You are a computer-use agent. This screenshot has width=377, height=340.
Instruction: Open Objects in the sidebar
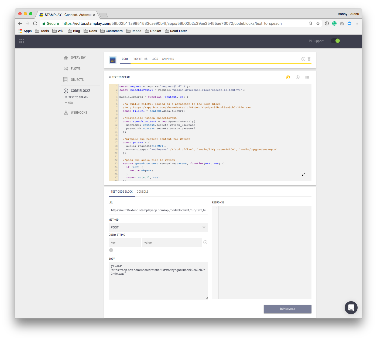point(81,80)
